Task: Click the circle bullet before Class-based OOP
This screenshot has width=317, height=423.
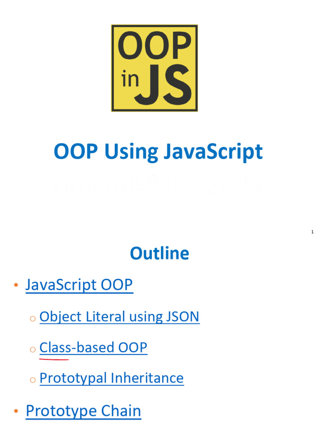Action: pos(33,349)
